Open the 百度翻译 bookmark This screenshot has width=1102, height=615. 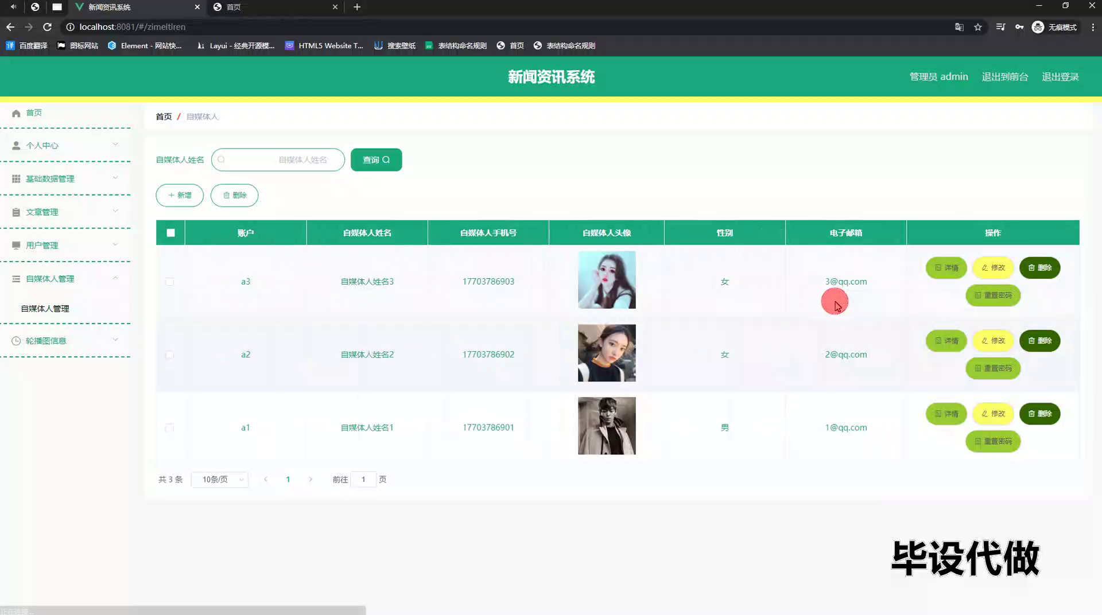26,45
